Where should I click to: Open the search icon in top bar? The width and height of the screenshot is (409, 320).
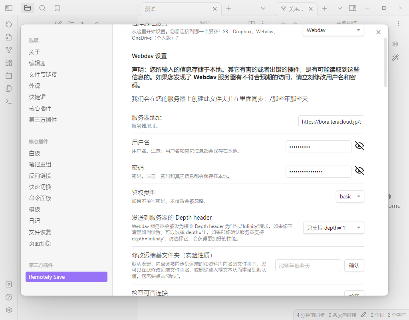click(42, 8)
